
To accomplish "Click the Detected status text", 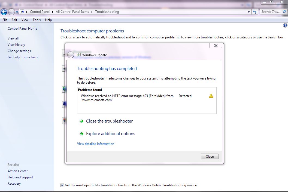I will 185,96.
